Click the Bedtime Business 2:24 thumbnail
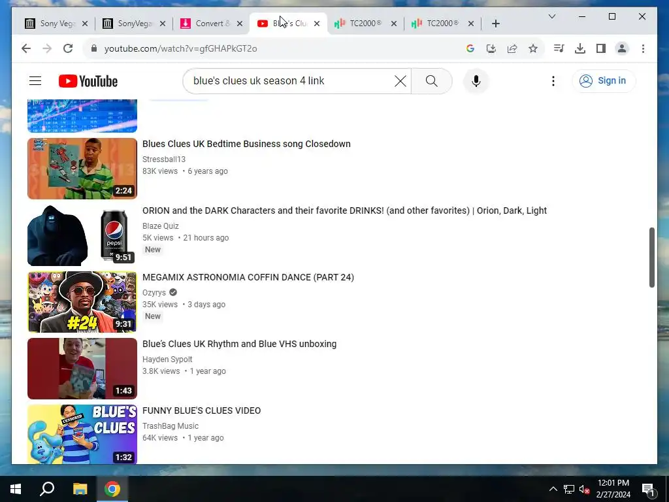 [x=82, y=169]
